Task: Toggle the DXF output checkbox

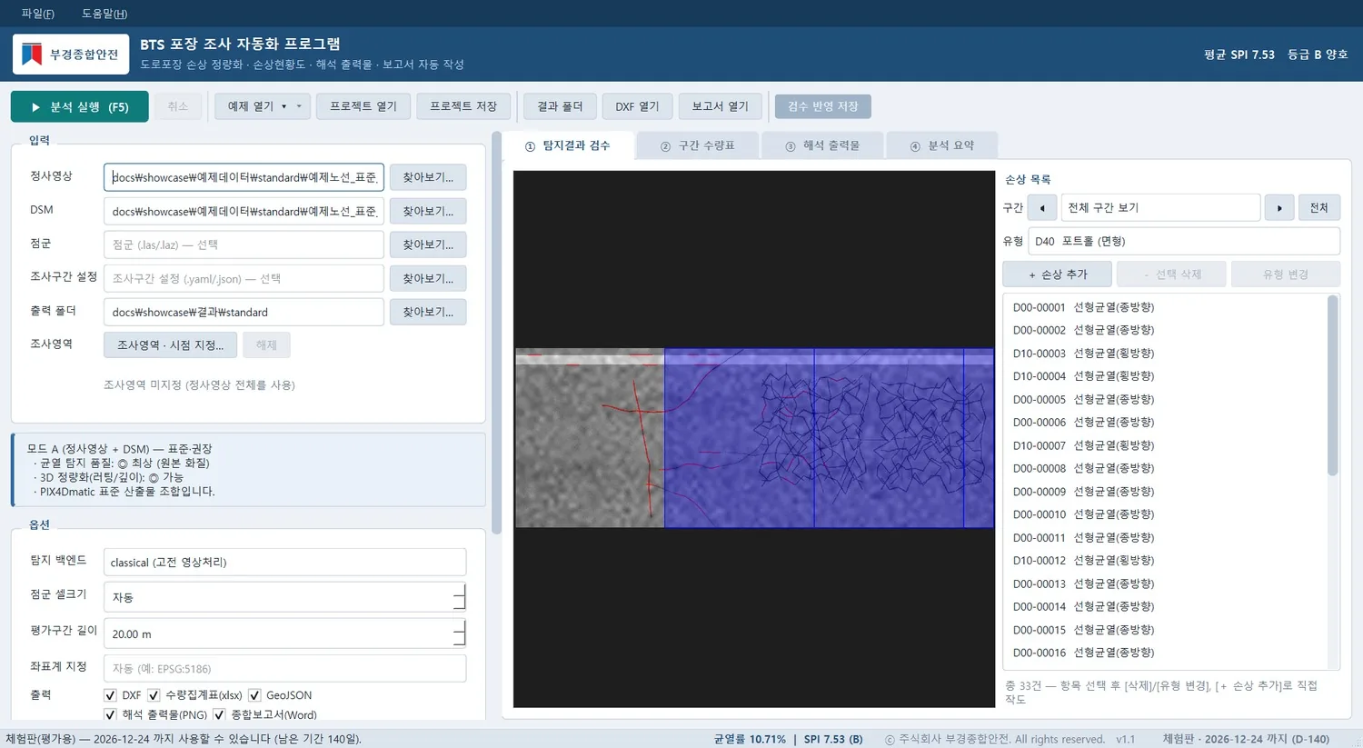Action: click(110, 695)
